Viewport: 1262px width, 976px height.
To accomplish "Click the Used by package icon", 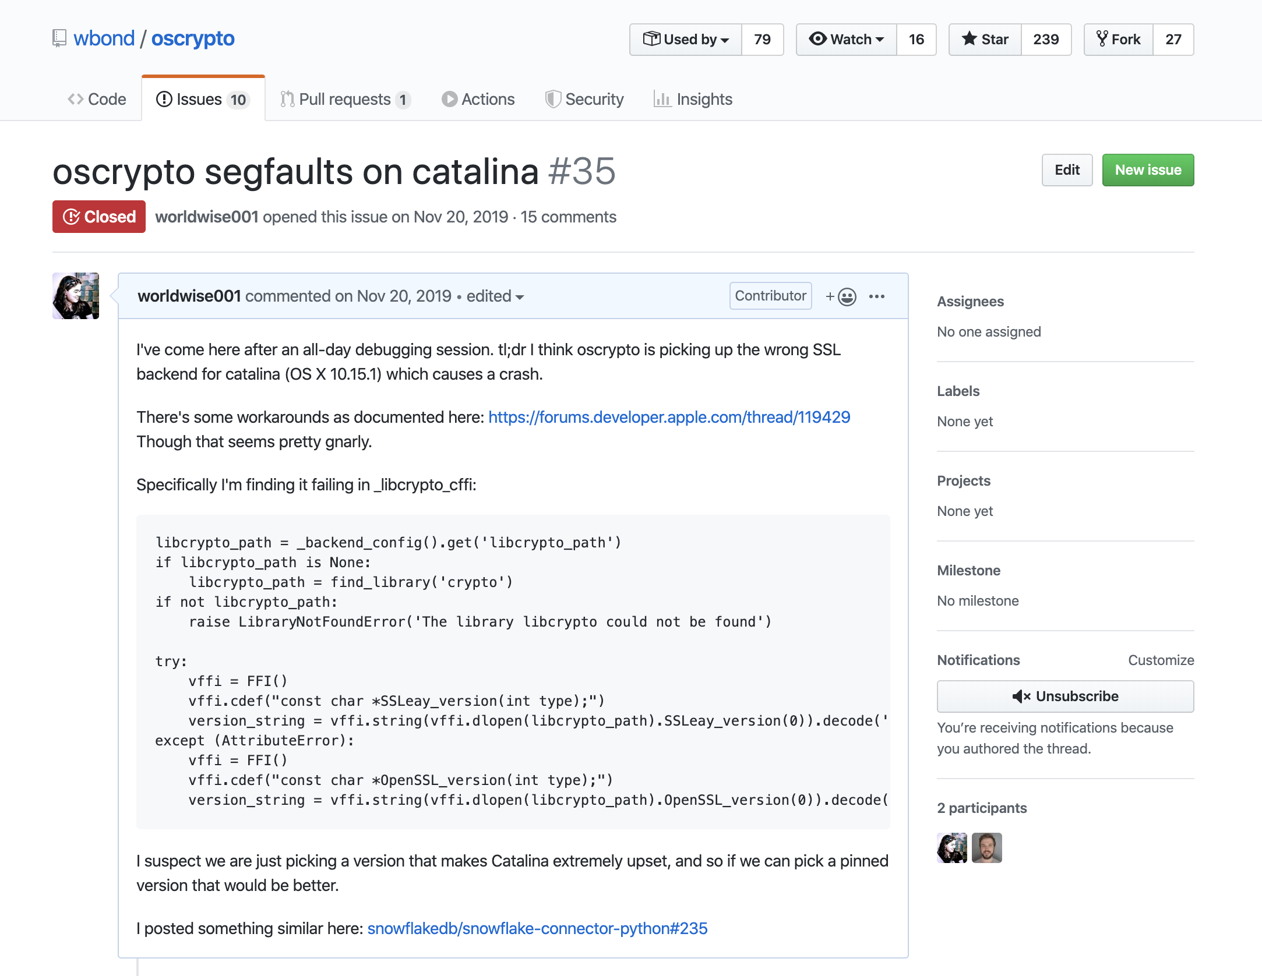I will 651,39.
